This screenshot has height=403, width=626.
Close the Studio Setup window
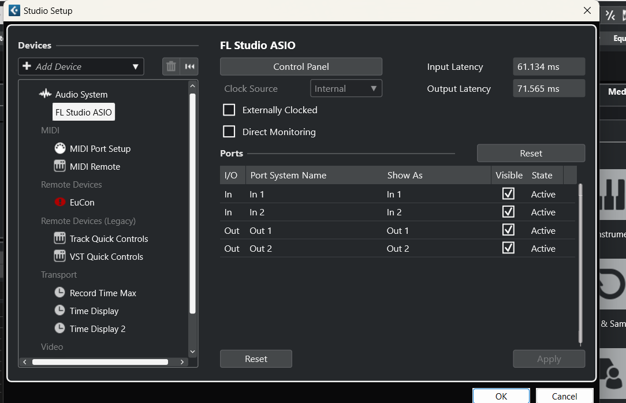click(x=587, y=10)
